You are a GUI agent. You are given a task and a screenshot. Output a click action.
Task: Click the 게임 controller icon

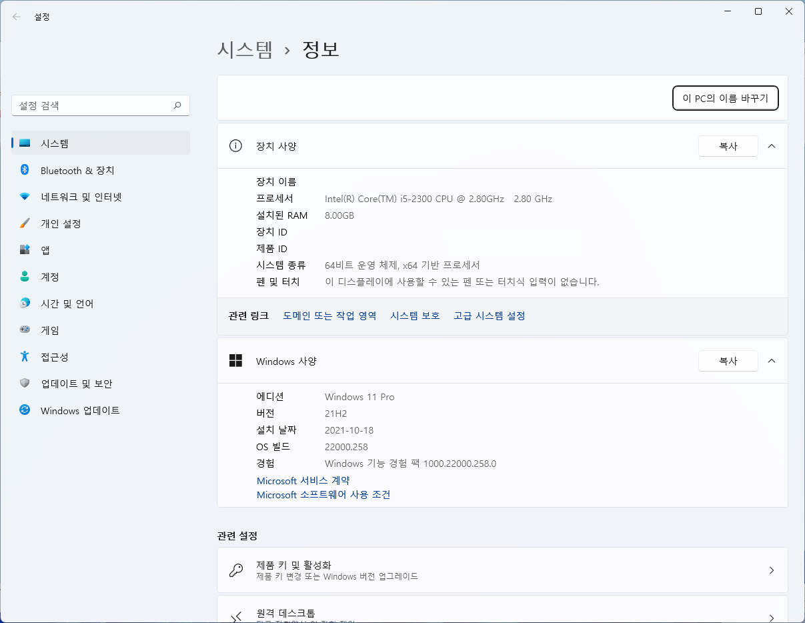25,330
